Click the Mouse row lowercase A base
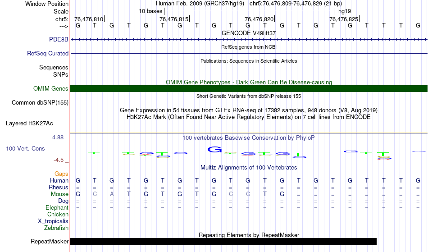Viewport: 428px width, 252px height. [x=112, y=194]
